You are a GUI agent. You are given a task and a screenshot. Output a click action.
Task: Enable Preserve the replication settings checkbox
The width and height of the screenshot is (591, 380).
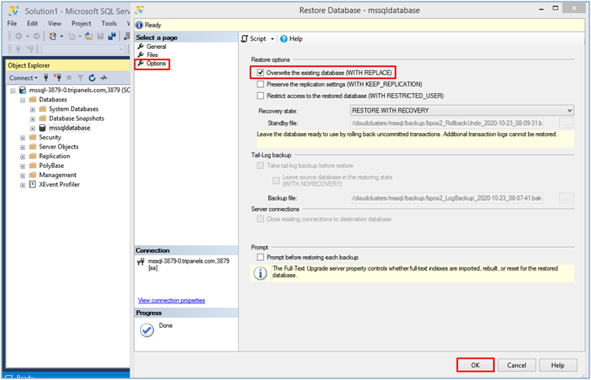coord(260,84)
